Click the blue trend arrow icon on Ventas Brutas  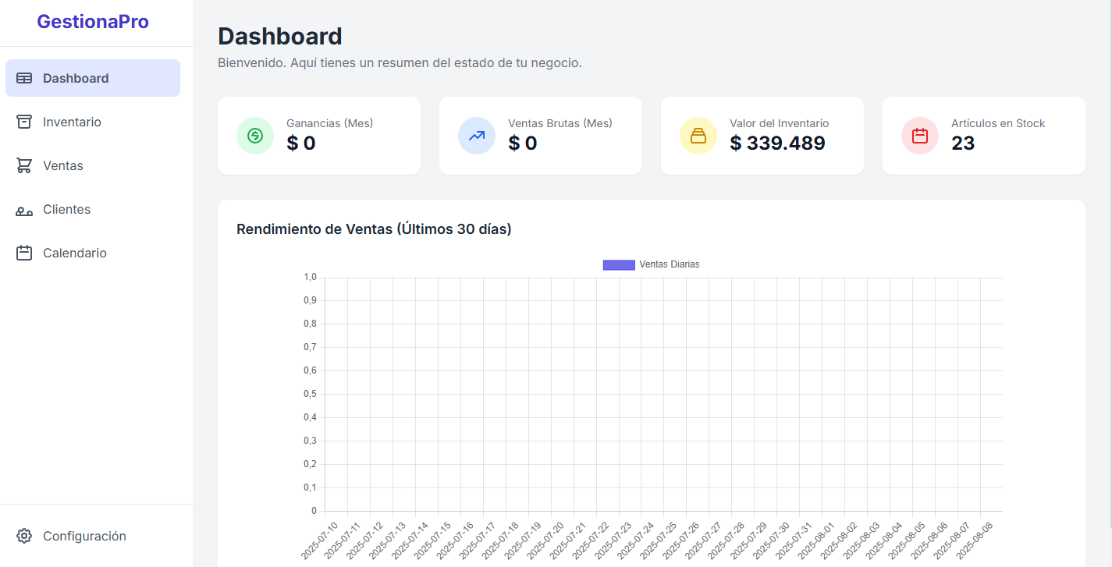tap(477, 135)
